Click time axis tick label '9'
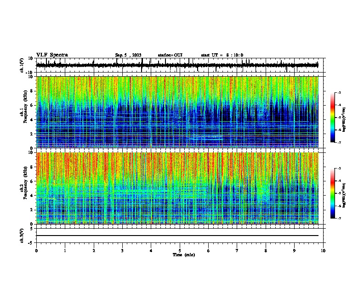The image size is (364, 281). (294, 251)
